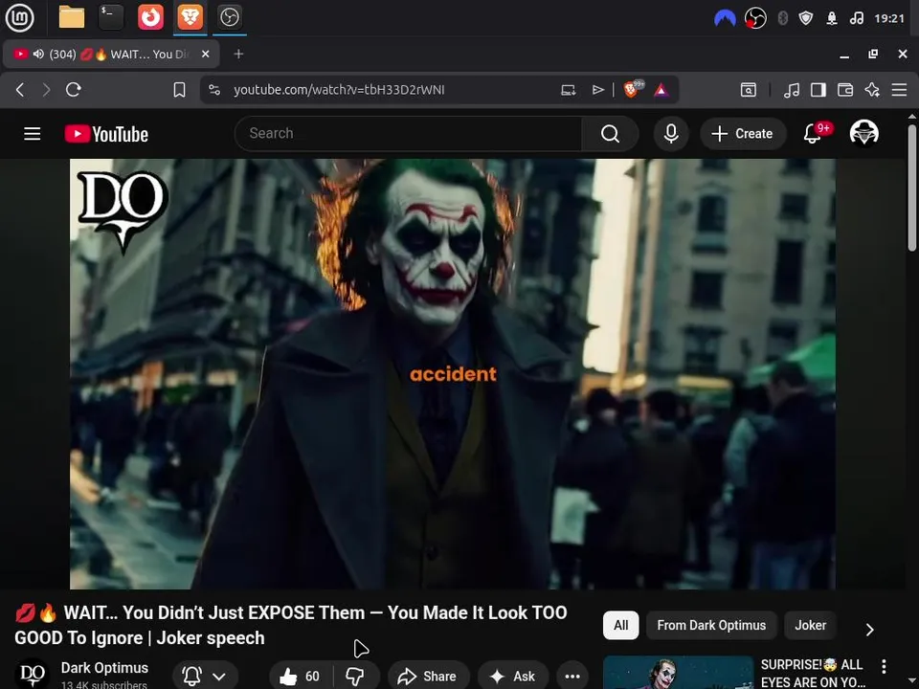Click the security shield tray icon
The image size is (919, 689).
pyautogui.click(x=806, y=18)
